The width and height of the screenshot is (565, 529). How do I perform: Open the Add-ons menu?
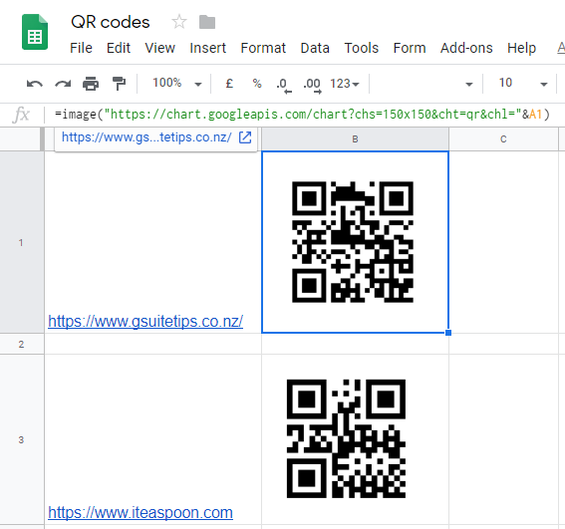[466, 48]
